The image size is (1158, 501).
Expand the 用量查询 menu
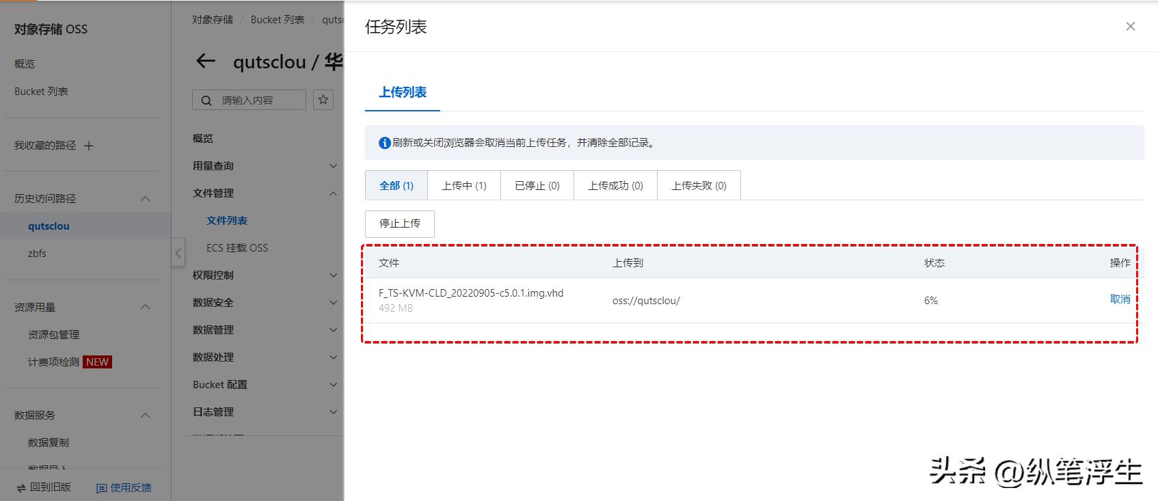pyautogui.click(x=333, y=166)
